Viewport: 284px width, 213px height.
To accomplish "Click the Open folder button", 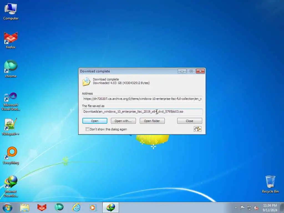I will pyautogui.click(x=152, y=121).
